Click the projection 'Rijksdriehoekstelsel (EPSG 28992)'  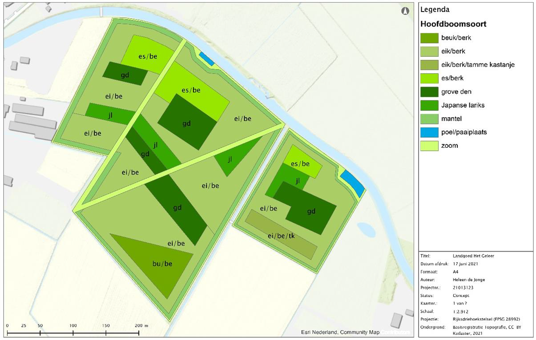point(486,319)
